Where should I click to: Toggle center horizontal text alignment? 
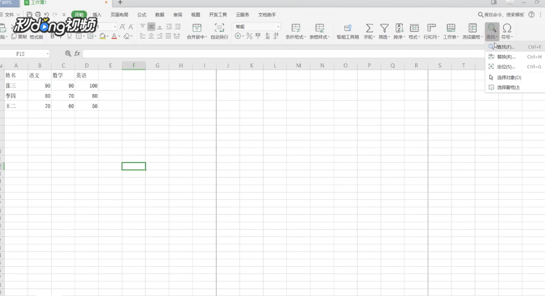coord(151,36)
